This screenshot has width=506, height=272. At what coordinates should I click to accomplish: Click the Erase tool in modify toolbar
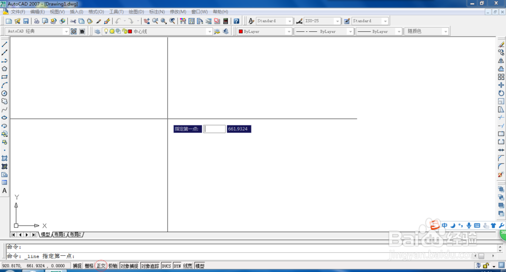coord(501,44)
